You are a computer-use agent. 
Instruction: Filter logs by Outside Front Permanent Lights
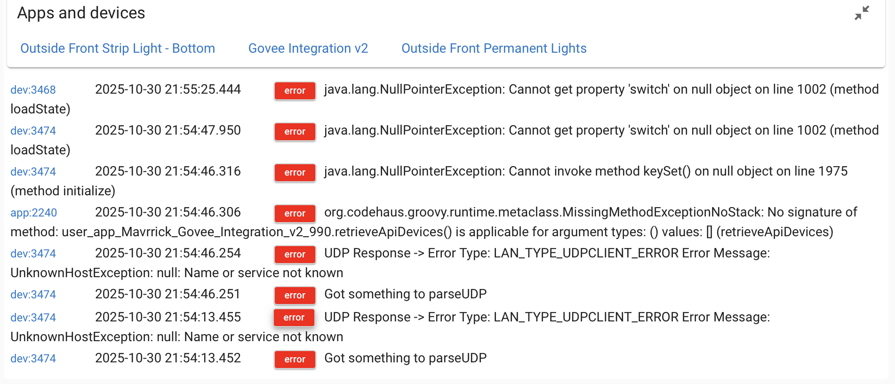[x=494, y=48]
